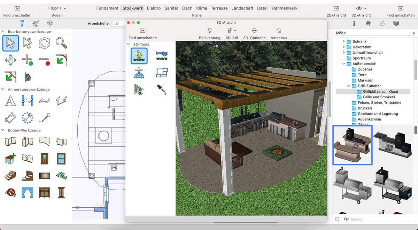
Task: Open the Vorschau house icon
Action: [279, 31]
